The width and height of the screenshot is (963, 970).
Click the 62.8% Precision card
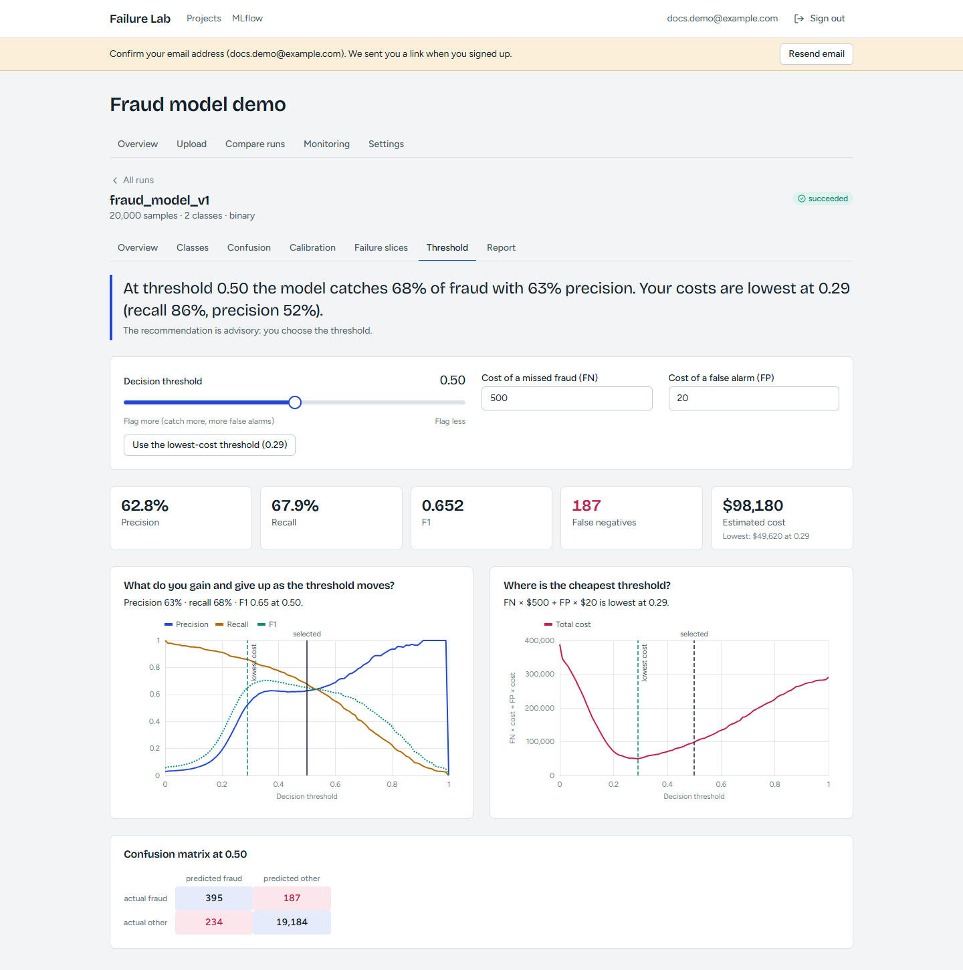(x=181, y=518)
